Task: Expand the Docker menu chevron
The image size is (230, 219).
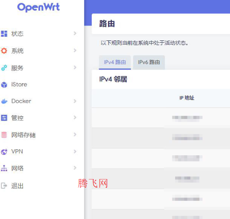Action: pyautogui.click(x=75, y=101)
